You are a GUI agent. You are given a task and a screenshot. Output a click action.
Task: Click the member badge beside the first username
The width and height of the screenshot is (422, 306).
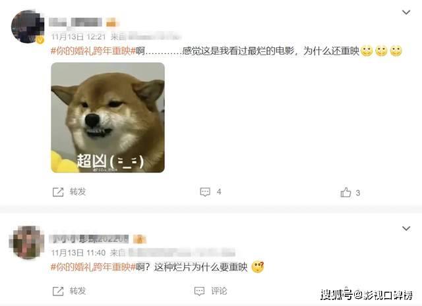tap(111, 22)
